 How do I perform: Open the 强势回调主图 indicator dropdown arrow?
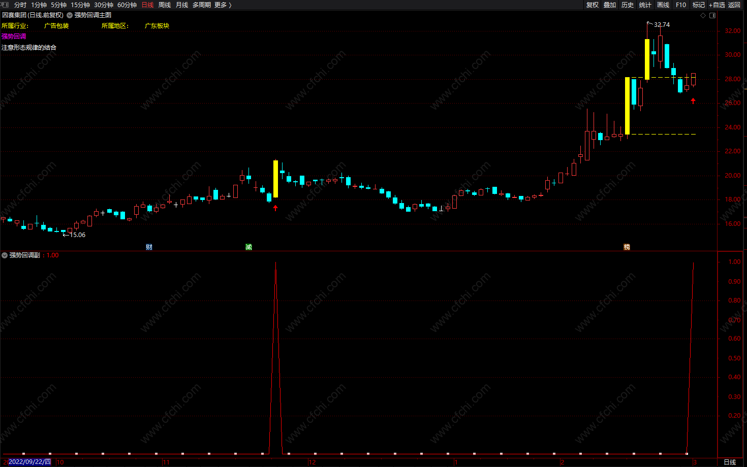click(x=70, y=15)
